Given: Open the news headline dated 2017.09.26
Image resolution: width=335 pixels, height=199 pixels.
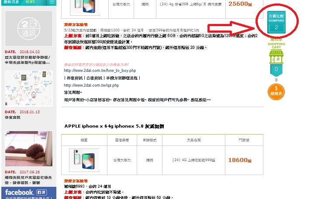Looking at the screenshot, I should tap(28, 180).
